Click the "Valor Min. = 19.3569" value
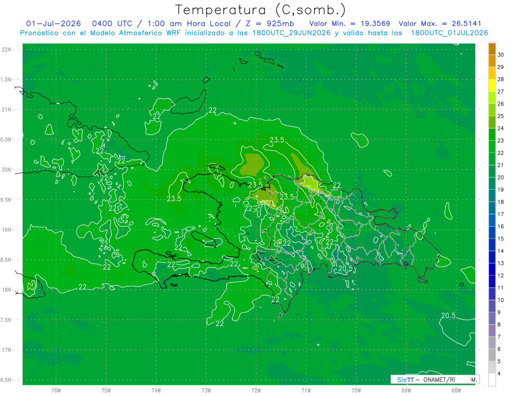 (349, 23)
